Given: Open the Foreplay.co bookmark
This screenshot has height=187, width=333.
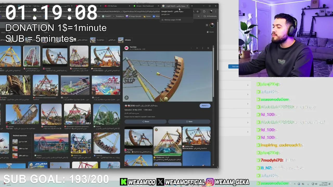Looking at the screenshot, I should coord(119,16).
